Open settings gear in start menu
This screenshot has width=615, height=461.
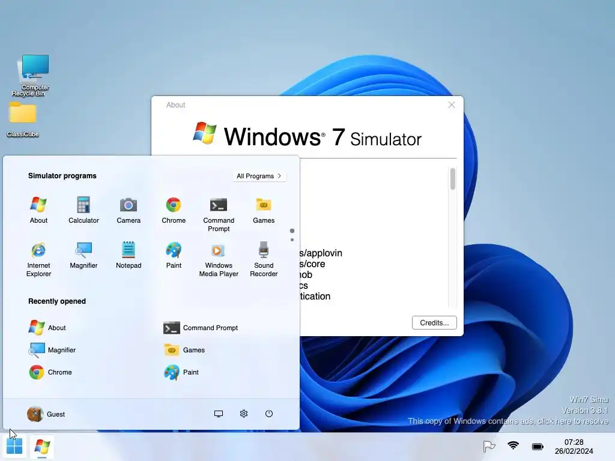click(x=244, y=414)
